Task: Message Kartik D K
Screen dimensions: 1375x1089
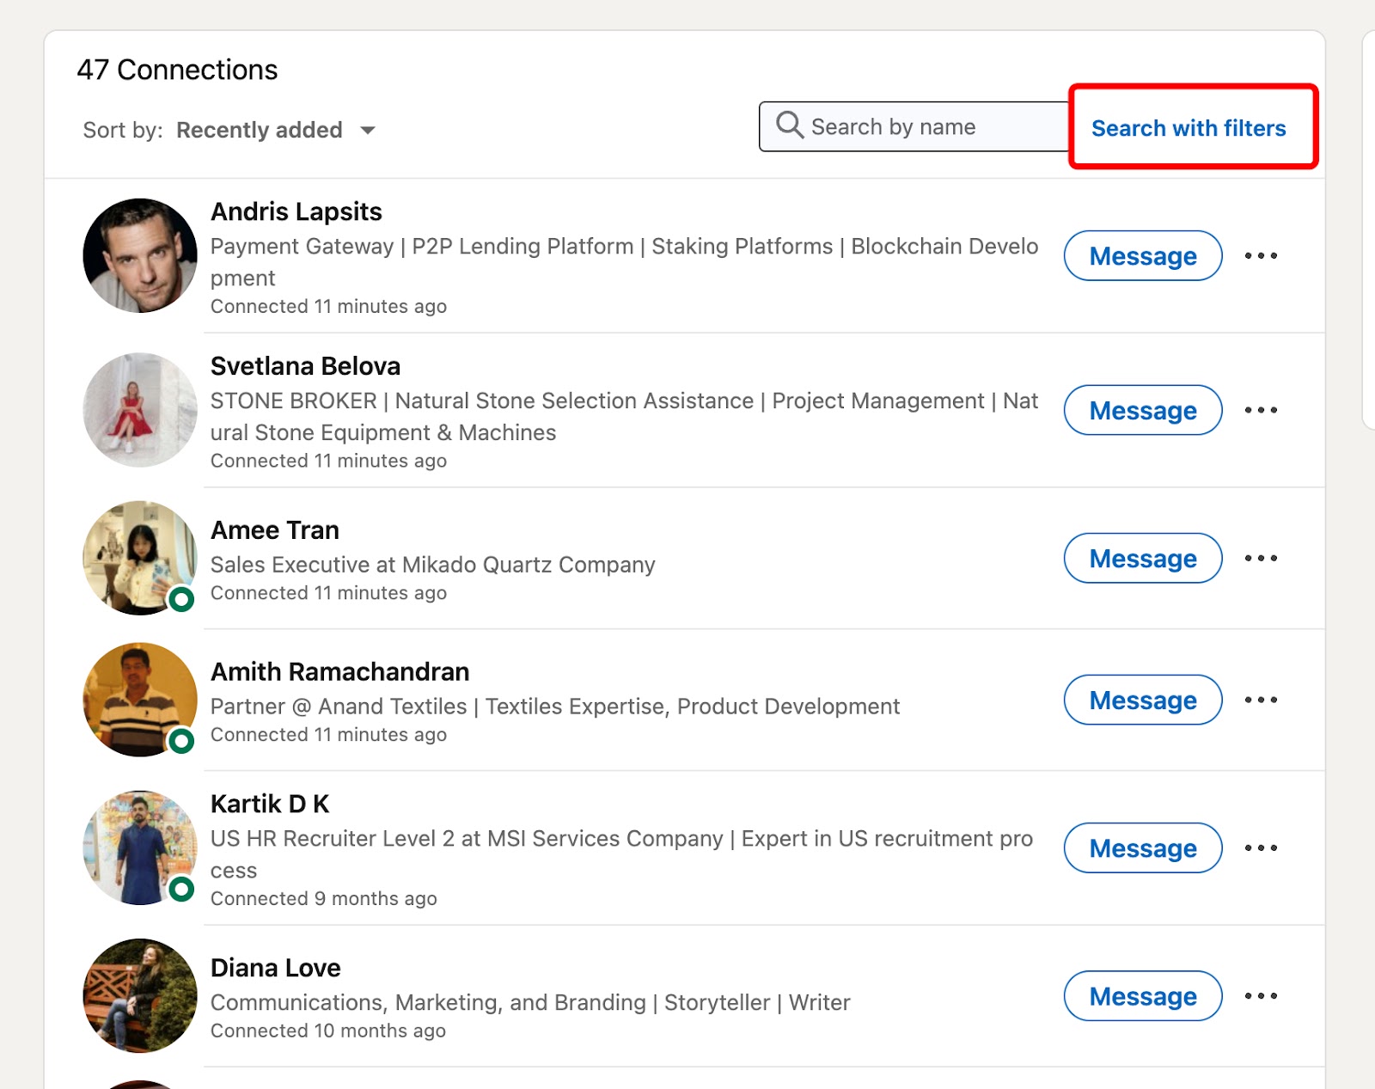Action: [x=1142, y=848]
